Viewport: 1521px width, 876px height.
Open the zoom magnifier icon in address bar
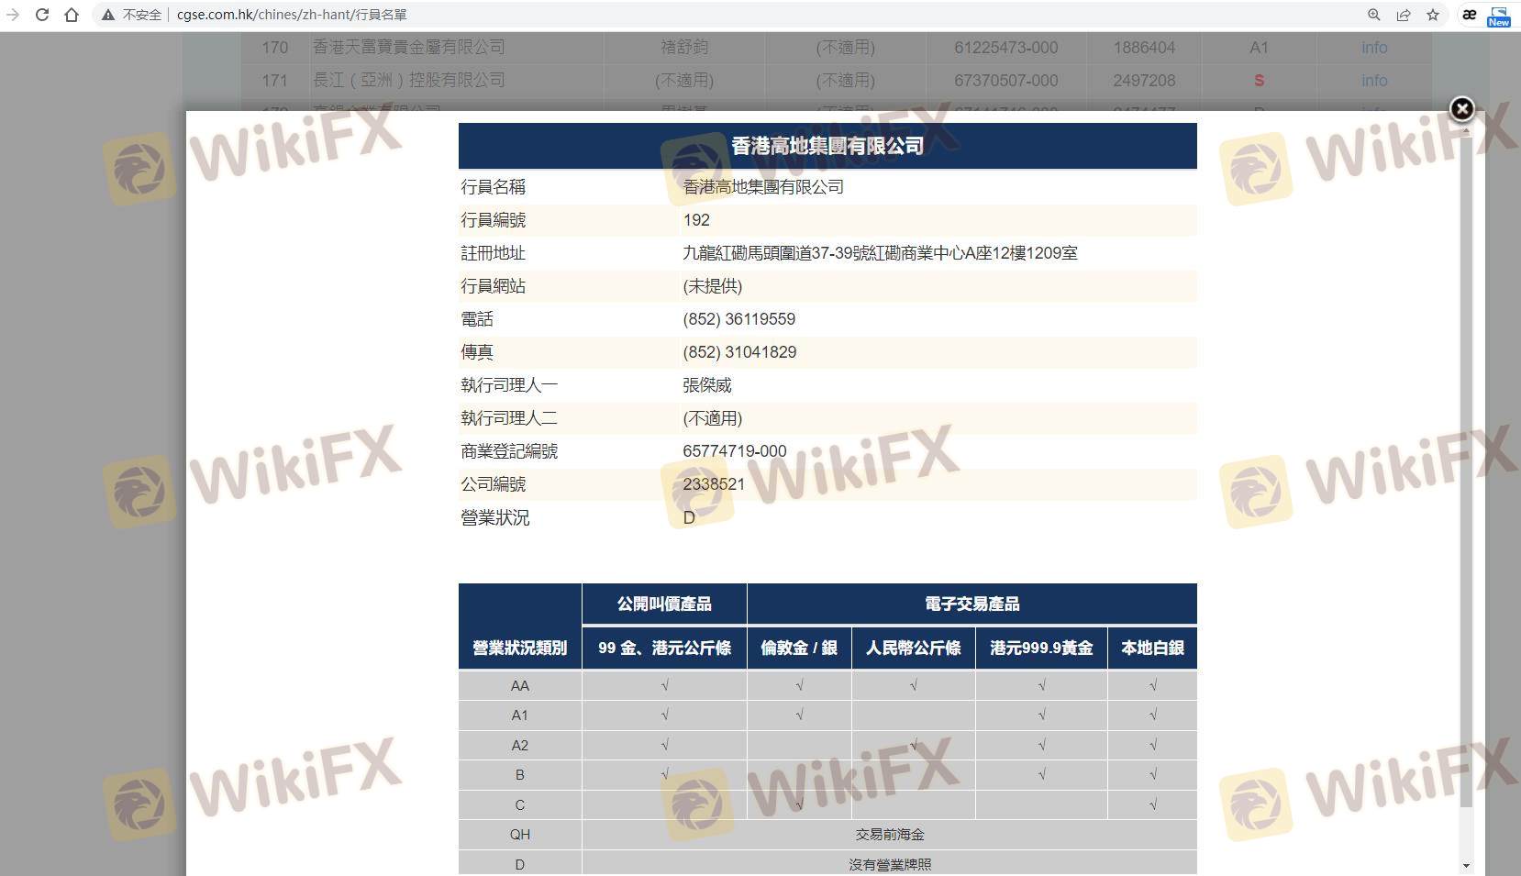1374,15
